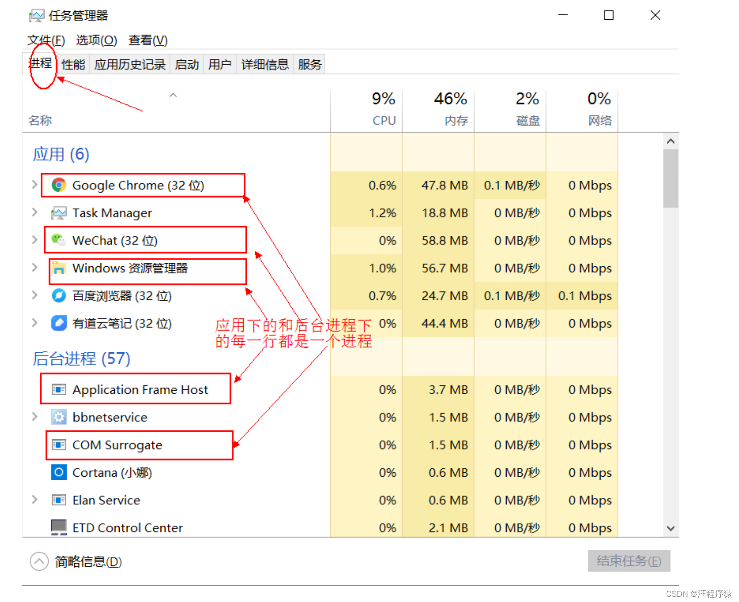Switch to the 启动 tab
This screenshot has width=739, height=602.
coord(187,65)
